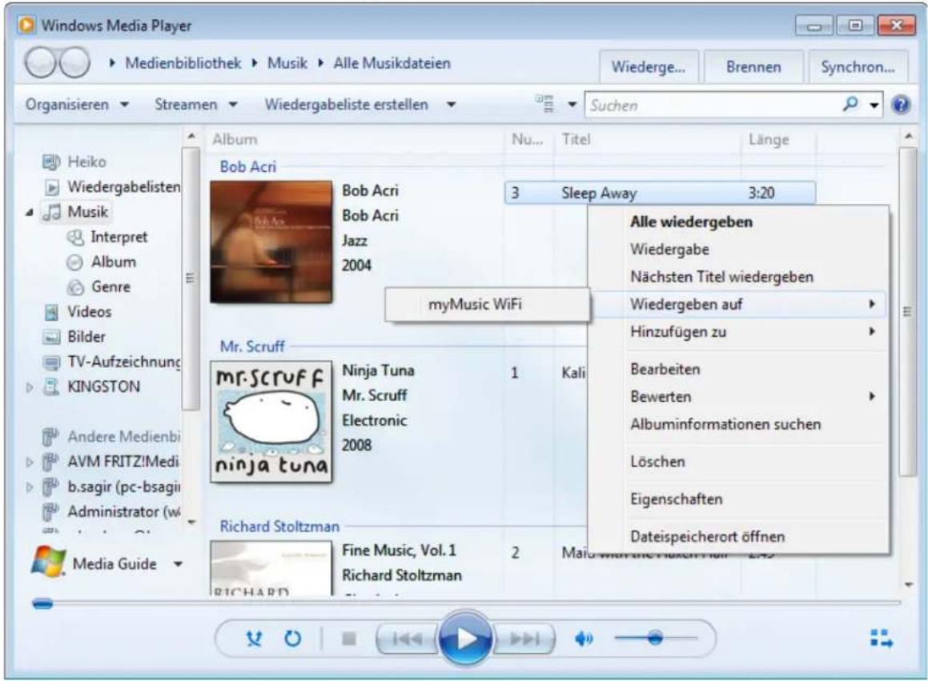
Task: Click Medienbibliothek in the breadcrumb
Action: (x=183, y=63)
